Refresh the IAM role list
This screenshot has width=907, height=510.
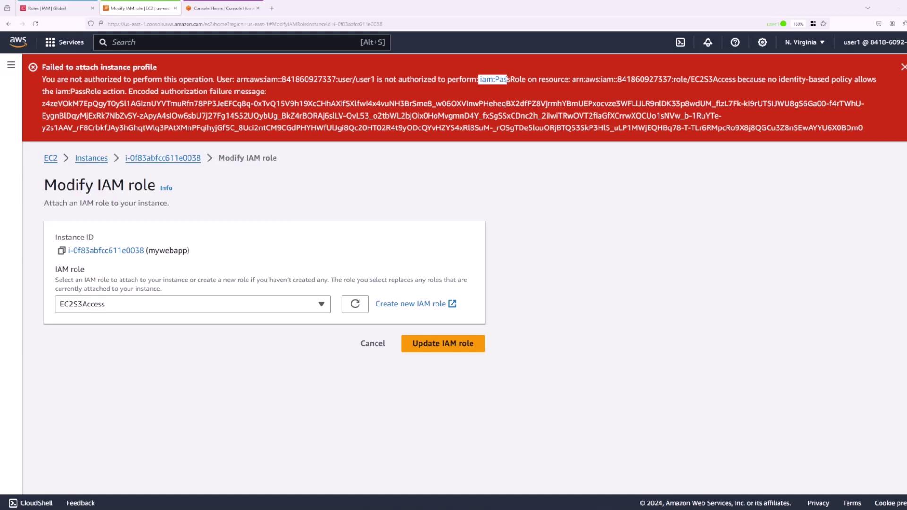click(355, 304)
